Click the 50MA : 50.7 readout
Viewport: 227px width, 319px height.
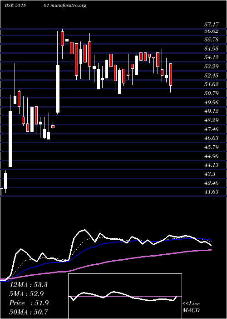29,312
